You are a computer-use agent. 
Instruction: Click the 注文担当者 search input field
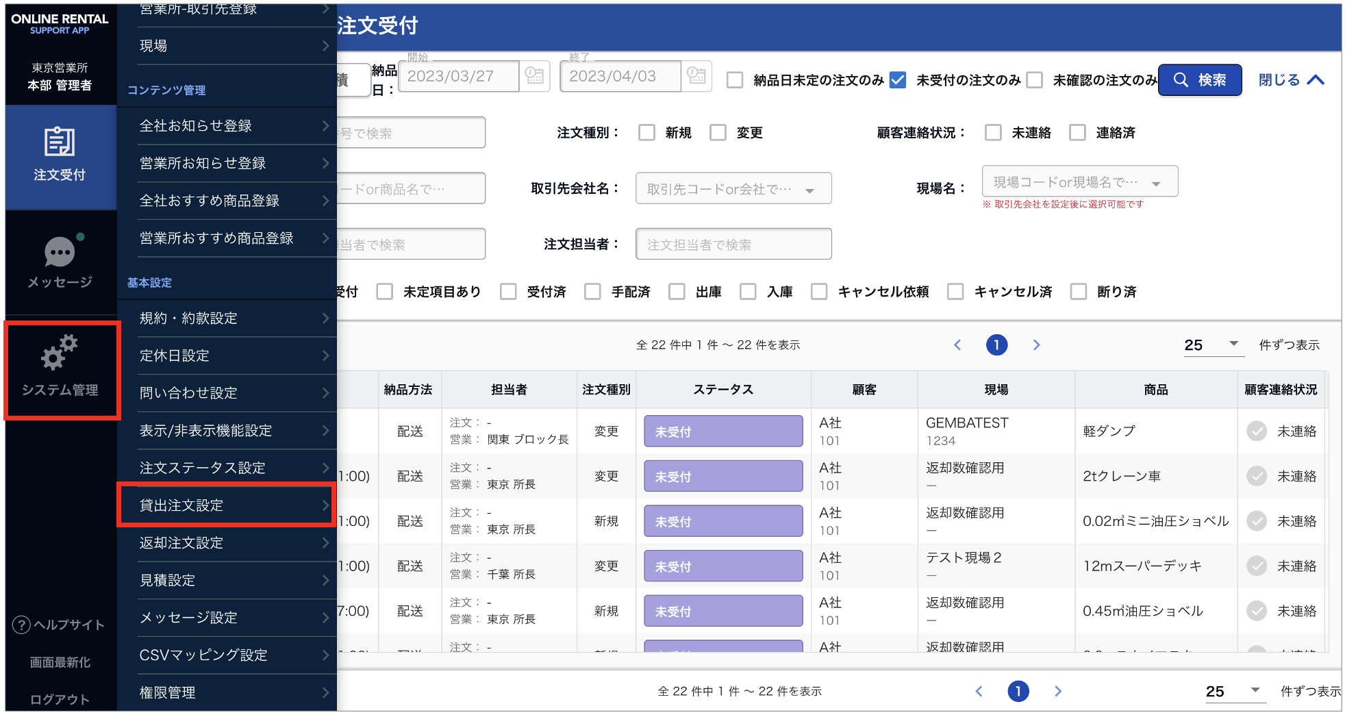pos(733,244)
